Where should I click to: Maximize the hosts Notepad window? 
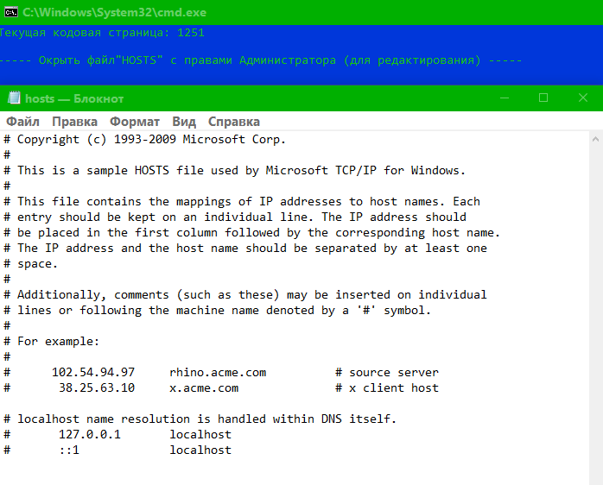pos(543,98)
